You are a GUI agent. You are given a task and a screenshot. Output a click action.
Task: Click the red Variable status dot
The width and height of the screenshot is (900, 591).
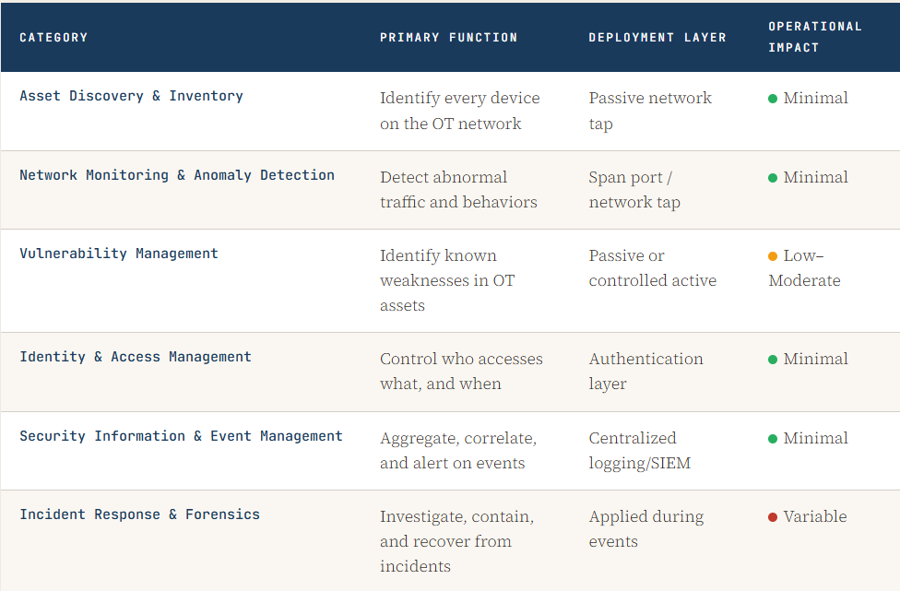(773, 517)
